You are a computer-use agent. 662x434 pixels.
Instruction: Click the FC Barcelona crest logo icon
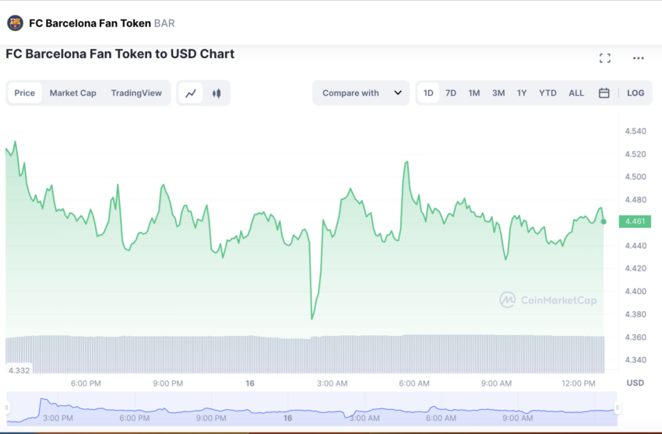[x=16, y=23]
